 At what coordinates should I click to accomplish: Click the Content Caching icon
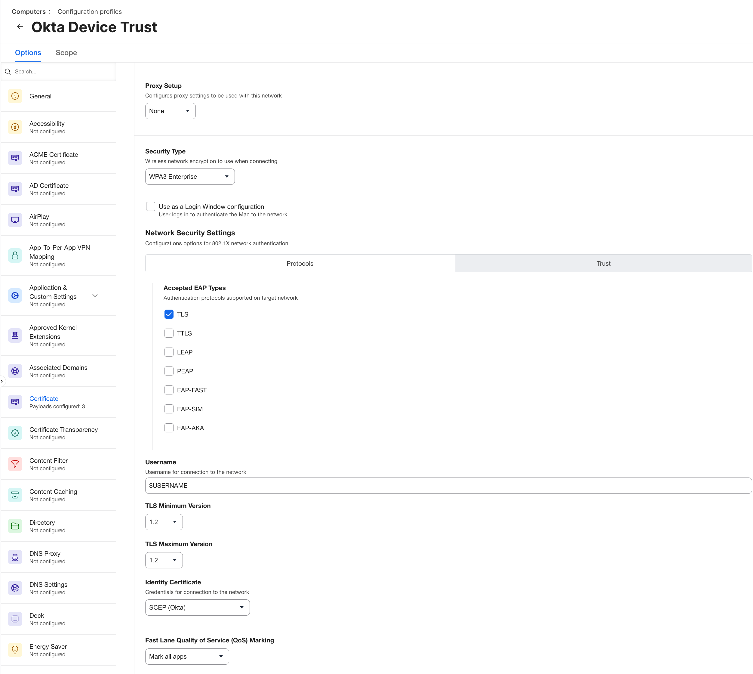(x=15, y=495)
